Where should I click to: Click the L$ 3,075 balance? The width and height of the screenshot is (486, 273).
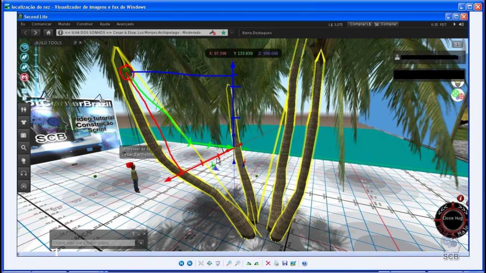pyautogui.click(x=336, y=25)
